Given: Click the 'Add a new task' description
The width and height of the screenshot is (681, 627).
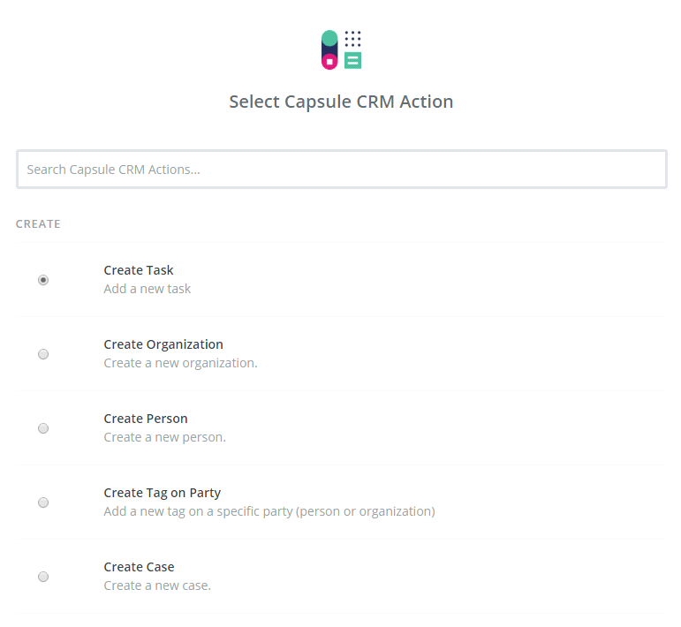Looking at the screenshot, I should click(148, 289).
